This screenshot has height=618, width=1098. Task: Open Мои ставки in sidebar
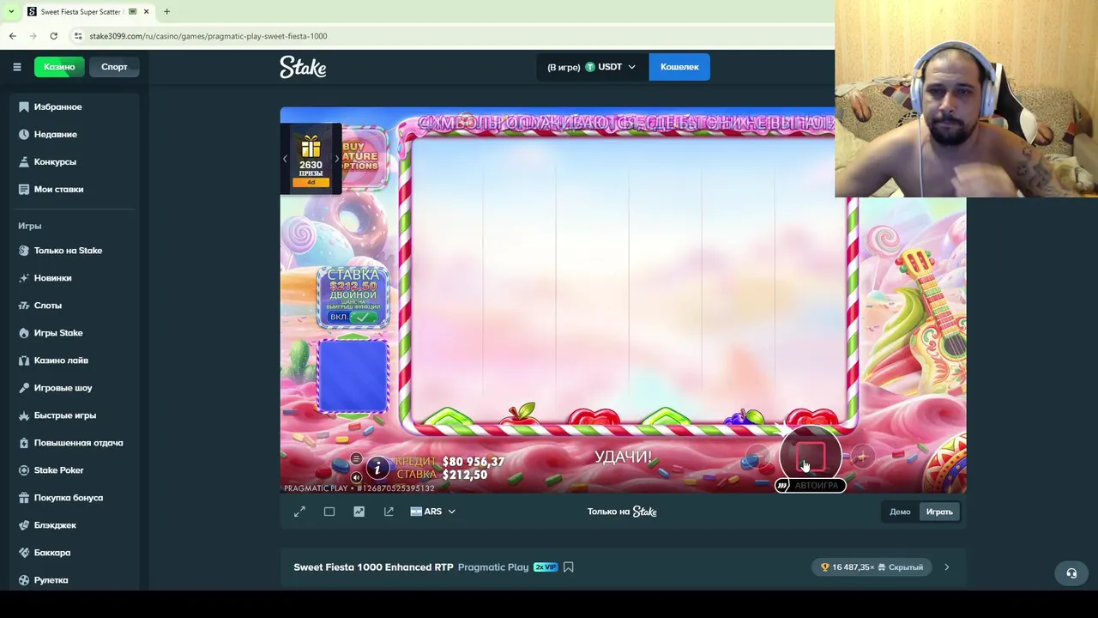75,189
